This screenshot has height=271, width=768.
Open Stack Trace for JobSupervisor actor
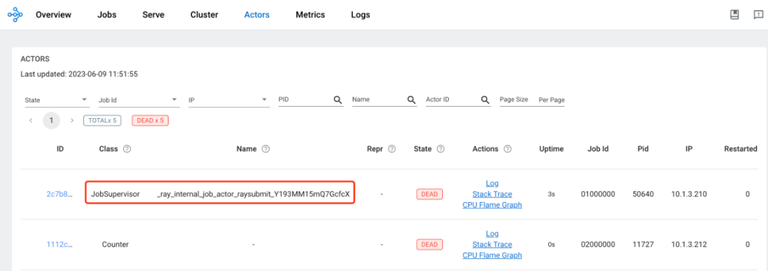(x=492, y=194)
